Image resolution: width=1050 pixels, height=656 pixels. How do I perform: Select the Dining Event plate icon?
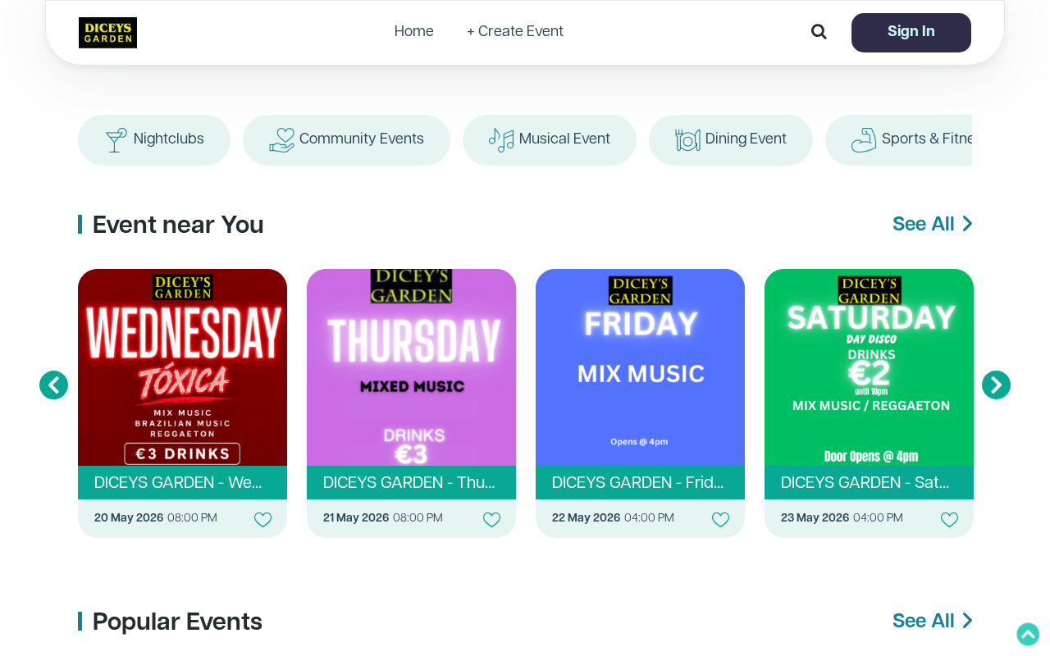coord(687,140)
